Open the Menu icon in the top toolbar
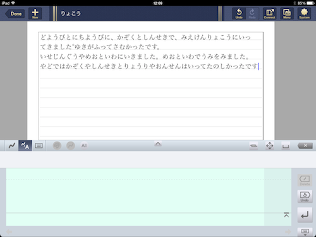The height and width of the screenshot is (237, 316). click(x=287, y=13)
